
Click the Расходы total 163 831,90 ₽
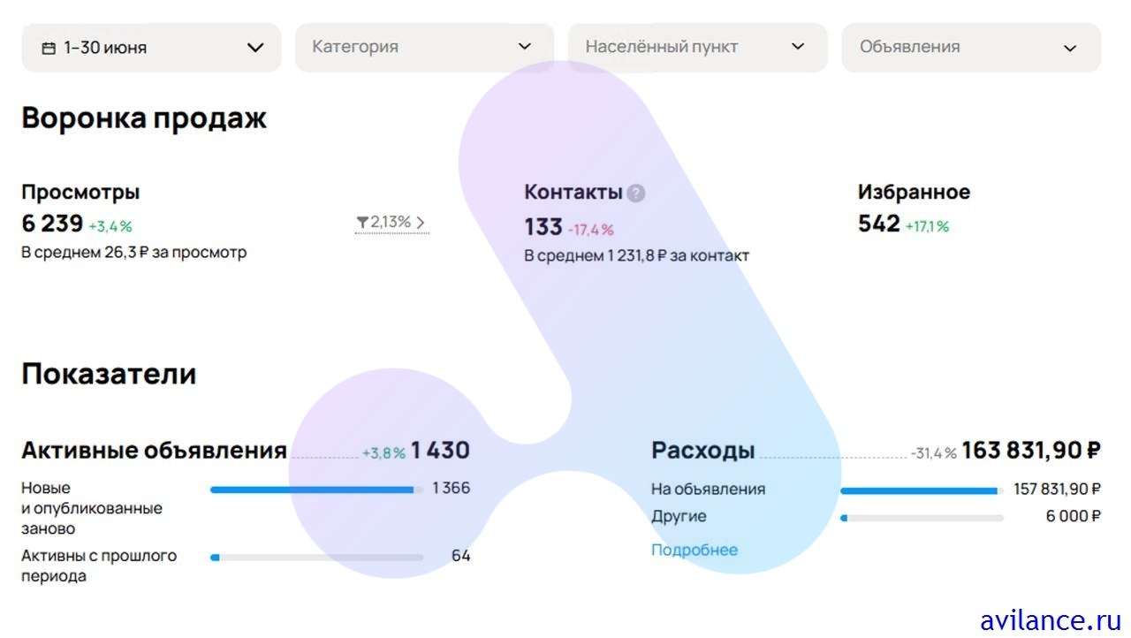coord(1030,451)
